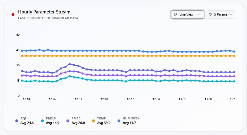The height and width of the screenshot is (135, 247).
Task: Click the chart icon in Line View
Action: coord(176,15)
